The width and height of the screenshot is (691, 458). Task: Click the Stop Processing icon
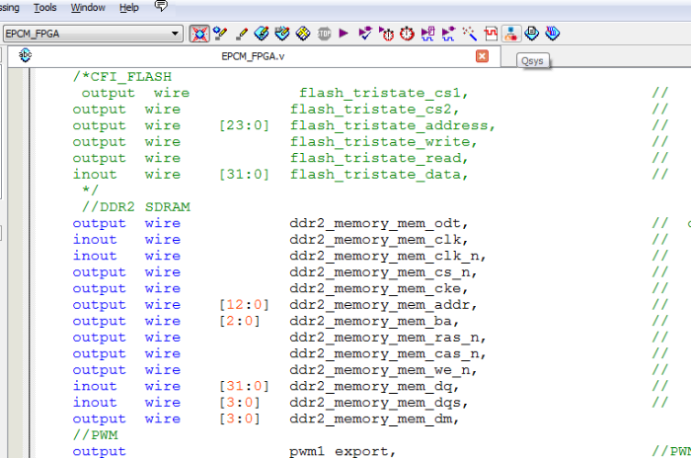pos(324,34)
